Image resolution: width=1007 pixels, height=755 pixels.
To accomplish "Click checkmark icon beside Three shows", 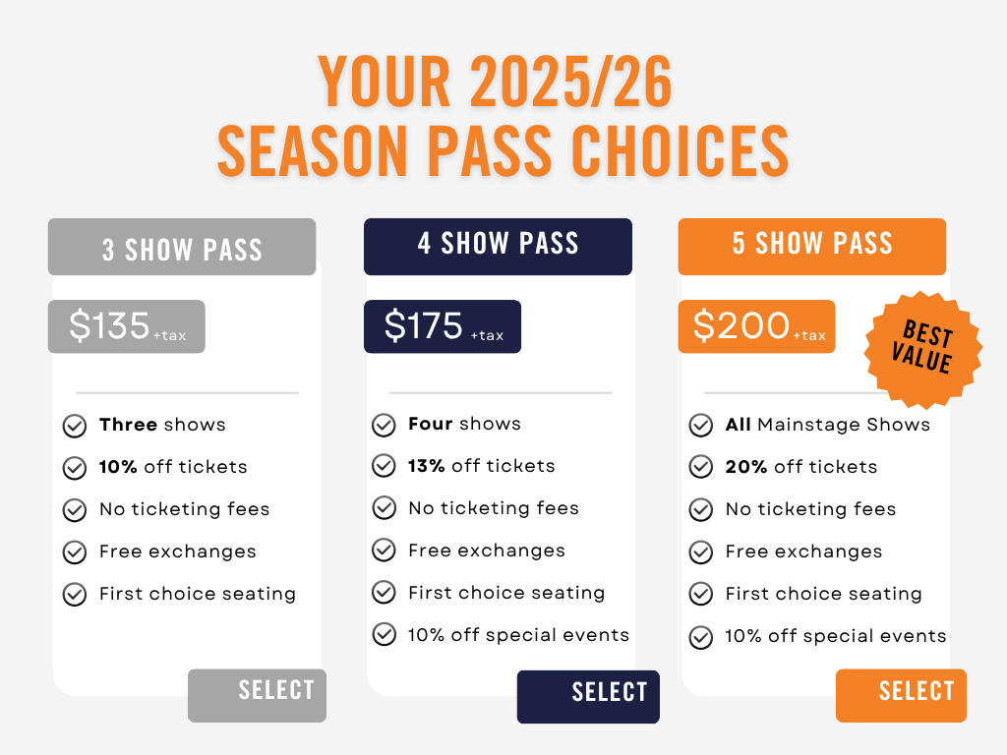I will click(75, 426).
